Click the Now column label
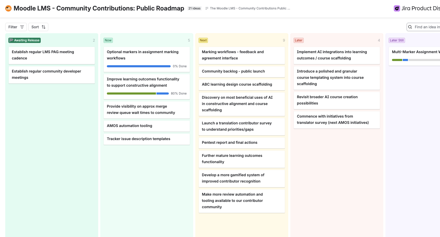This screenshot has width=440, height=237. [108, 40]
